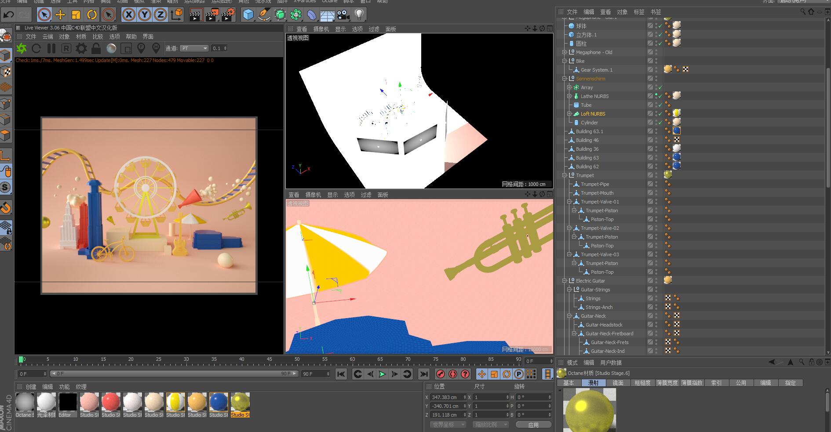Toggle the enable checkmark for Loft NURBS
The width and height of the screenshot is (831, 432).
660,114
